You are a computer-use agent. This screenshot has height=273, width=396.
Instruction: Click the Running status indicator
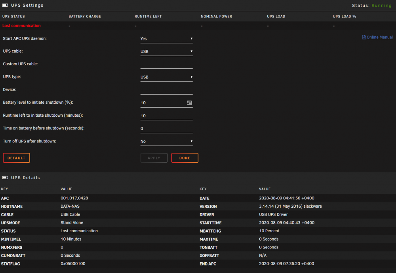pos(381,5)
